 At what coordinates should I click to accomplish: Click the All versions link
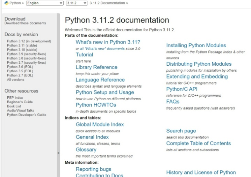[15, 80]
